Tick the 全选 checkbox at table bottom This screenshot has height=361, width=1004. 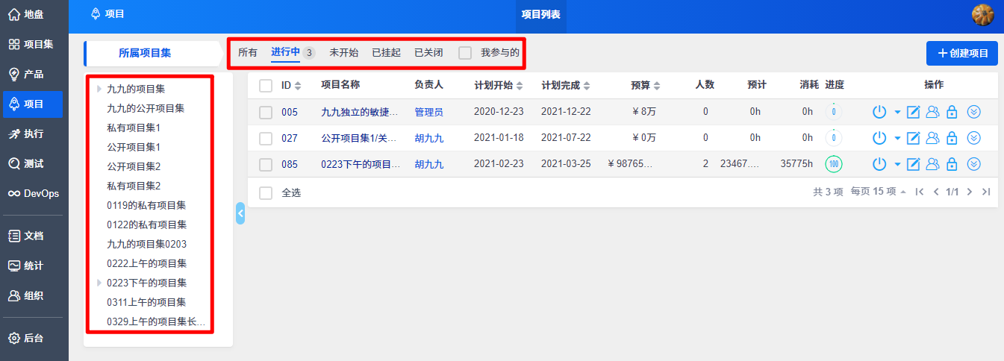(x=266, y=193)
